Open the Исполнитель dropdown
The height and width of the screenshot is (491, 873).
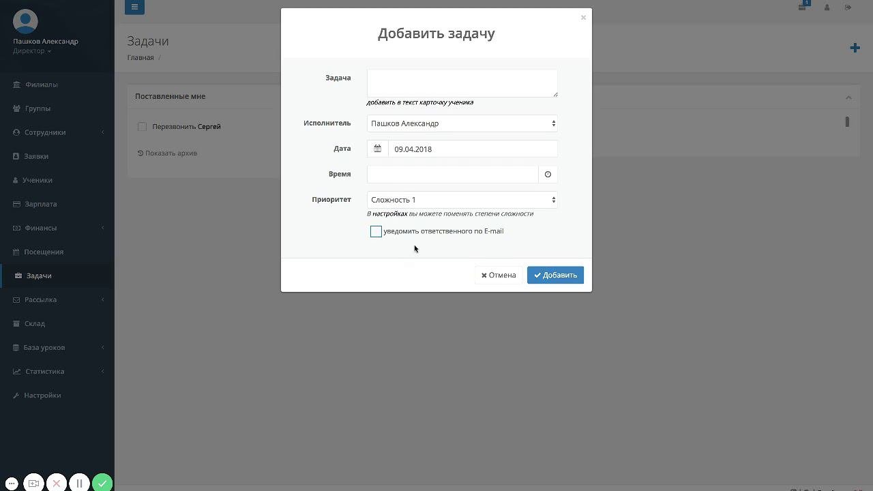462,123
